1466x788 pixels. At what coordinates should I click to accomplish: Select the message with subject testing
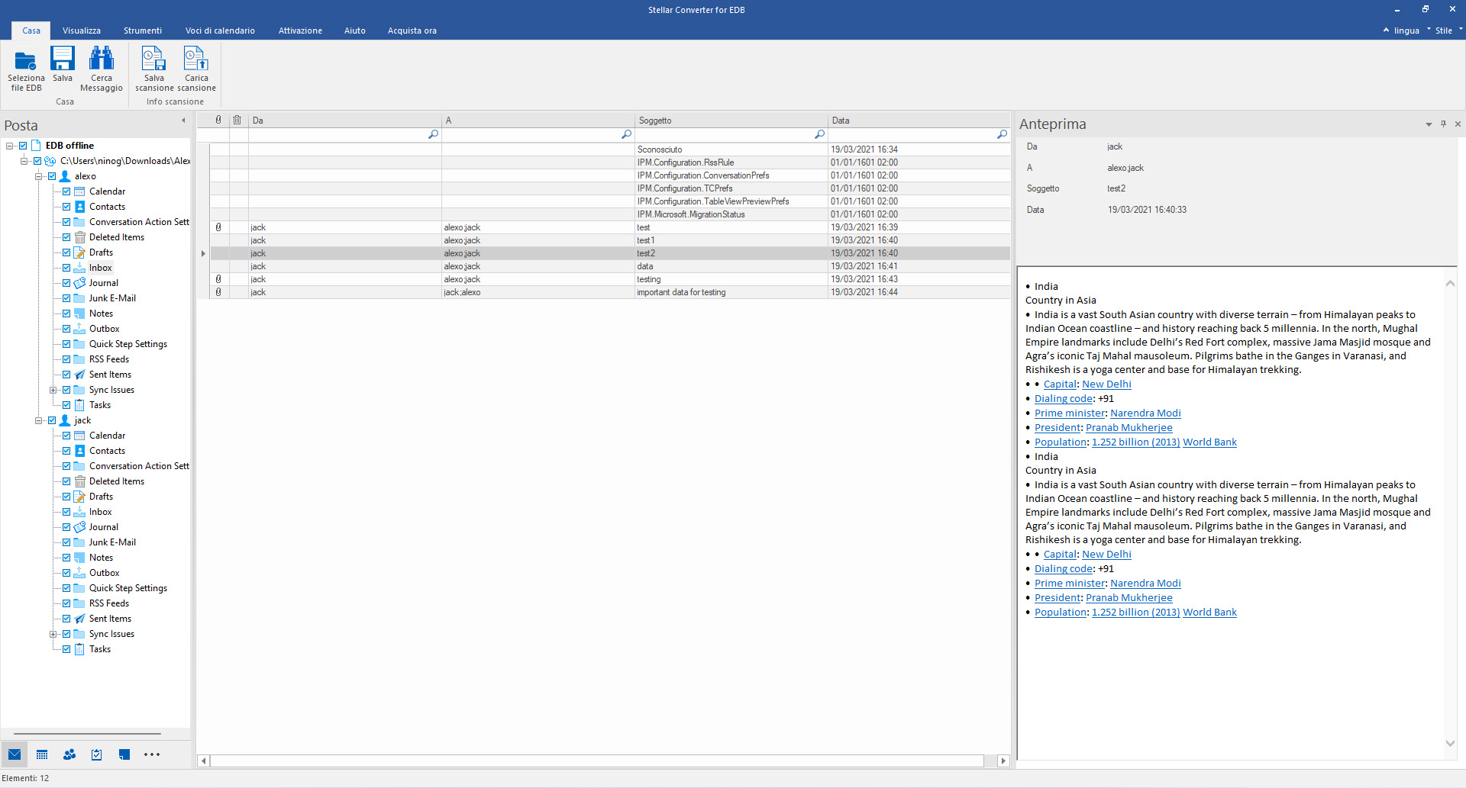(609, 279)
